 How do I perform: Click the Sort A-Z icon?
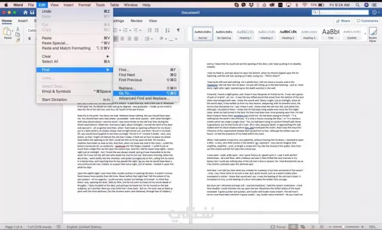[x=168, y=30]
